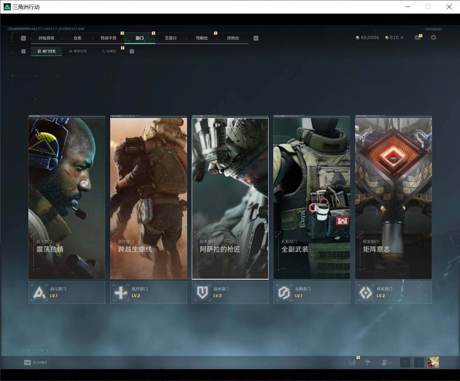The height and width of the screenshot is (381, 460).
Task: Minimize the 三角洲行动 window
Action: click(x=407, y=7)
